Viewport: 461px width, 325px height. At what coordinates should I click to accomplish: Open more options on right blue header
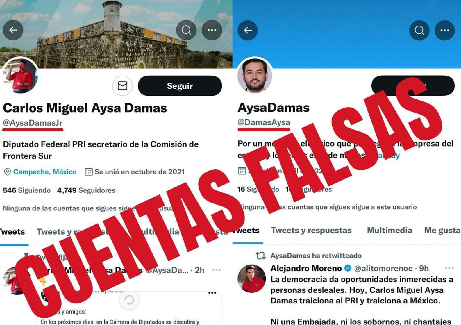(x=445, y=30)
